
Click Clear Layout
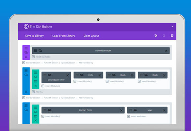[91, 36]
